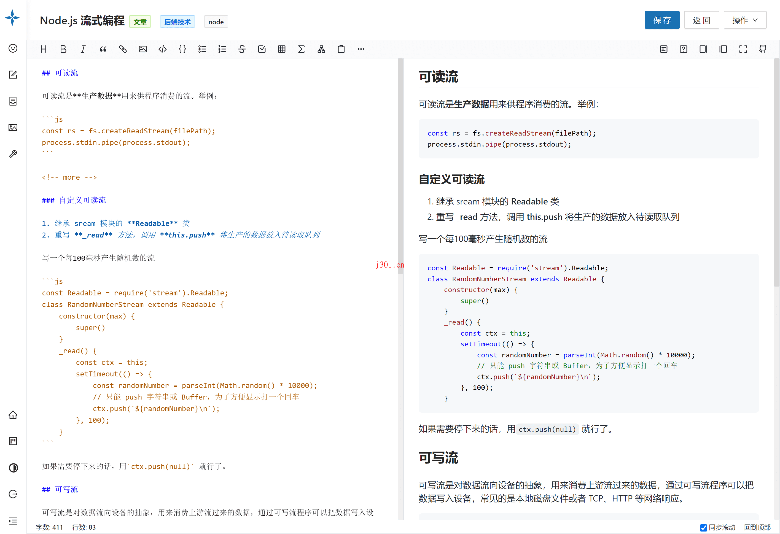780x534 pixels.
Task: Click the '<!-- more -->' line in editor
Action: coord(69,177)
